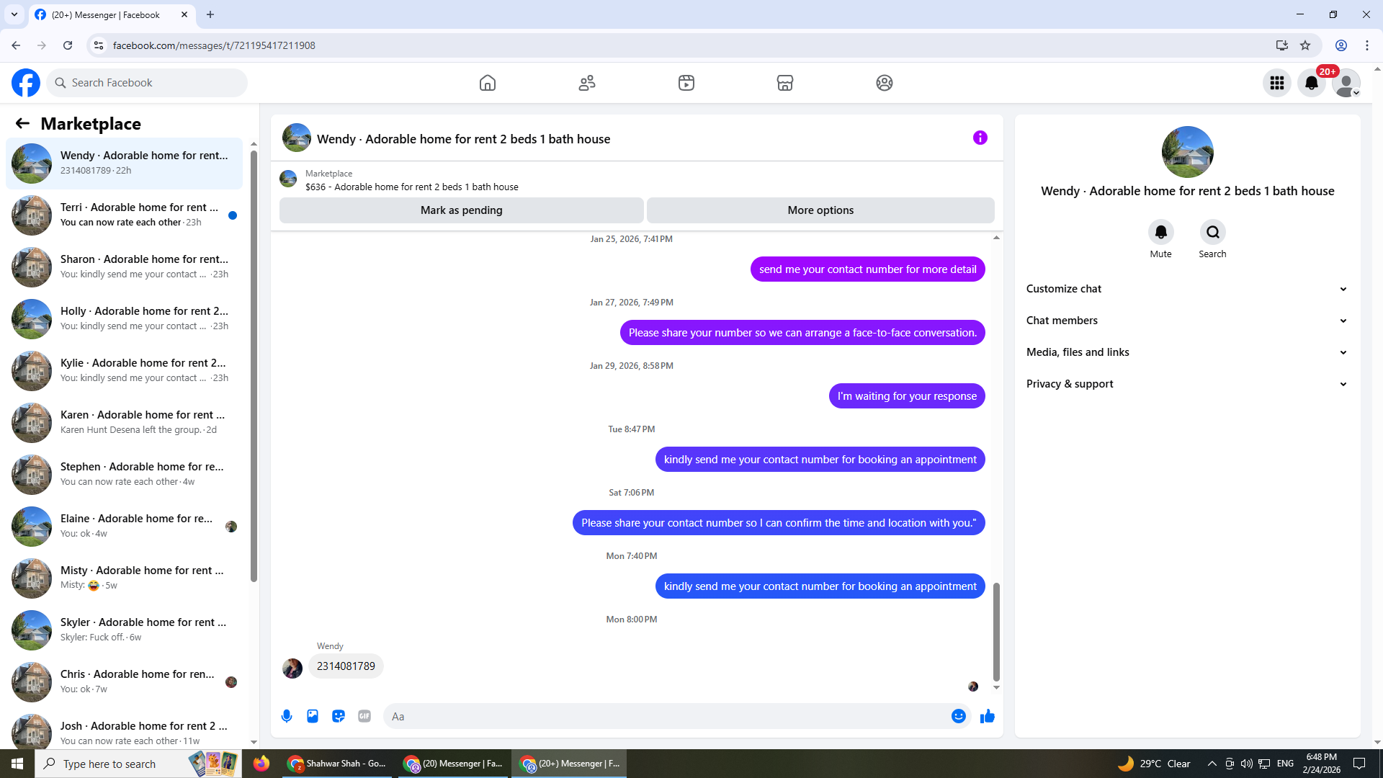Viewport: 1383px width, 778px height.
Task: Expand the Privacy & support section
Action: [x=1186, y=384]
